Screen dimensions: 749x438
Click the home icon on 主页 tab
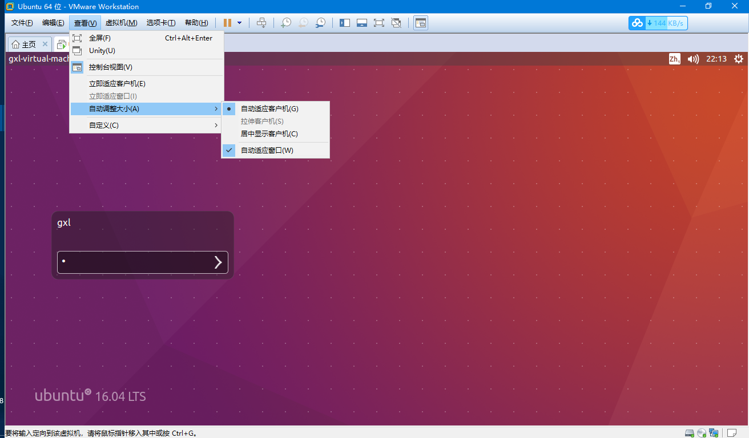[x=15, y=44]
